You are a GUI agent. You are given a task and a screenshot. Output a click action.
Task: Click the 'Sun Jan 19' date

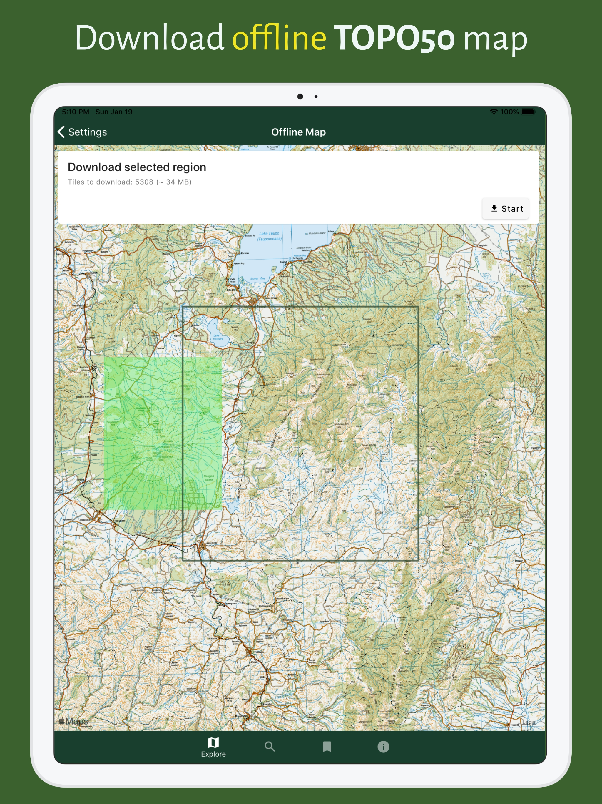[x=114, y=112]
